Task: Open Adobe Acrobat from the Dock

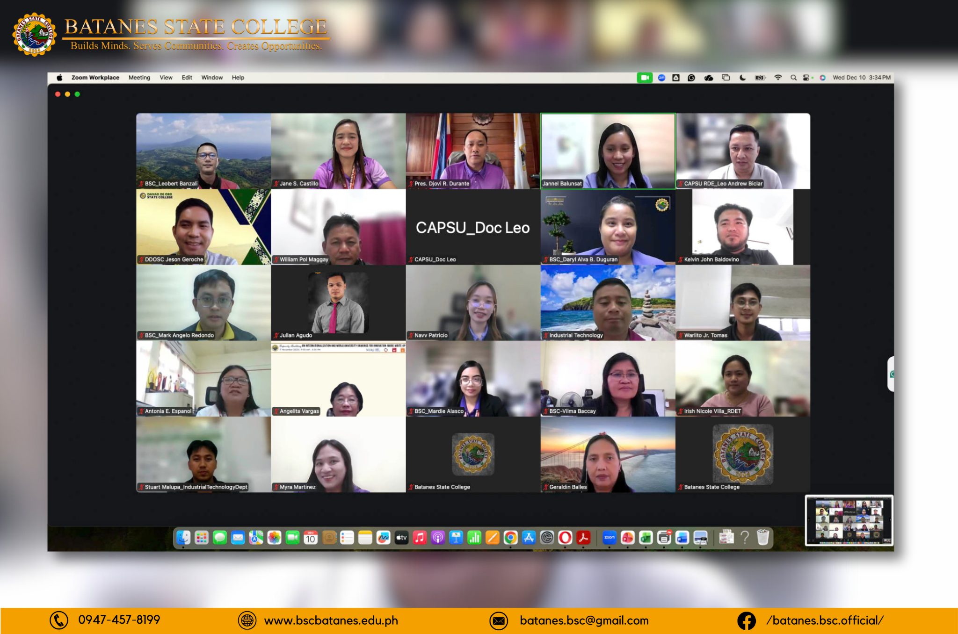Action: point(583,538)
